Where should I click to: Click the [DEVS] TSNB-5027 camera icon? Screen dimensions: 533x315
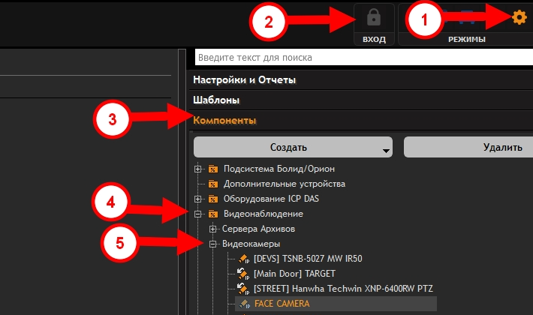click(x=243, y=259)
